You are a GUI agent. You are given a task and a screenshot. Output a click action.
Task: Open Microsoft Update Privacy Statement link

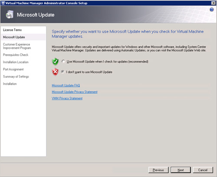pyautogui.click(x=75, y=92)
